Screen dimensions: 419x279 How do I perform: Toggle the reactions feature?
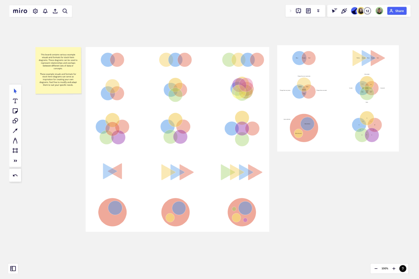pyautogui.click(x=344, y=11)
